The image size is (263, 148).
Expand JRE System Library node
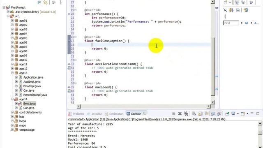coord(8,12)
